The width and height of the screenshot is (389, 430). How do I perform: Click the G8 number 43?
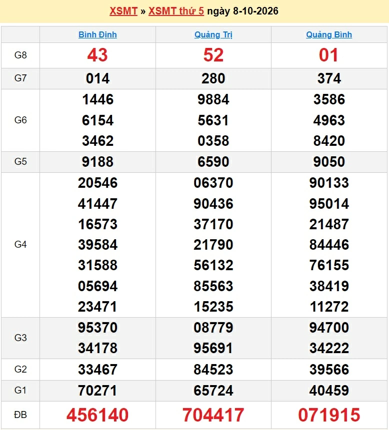click(x=97, y=55)
